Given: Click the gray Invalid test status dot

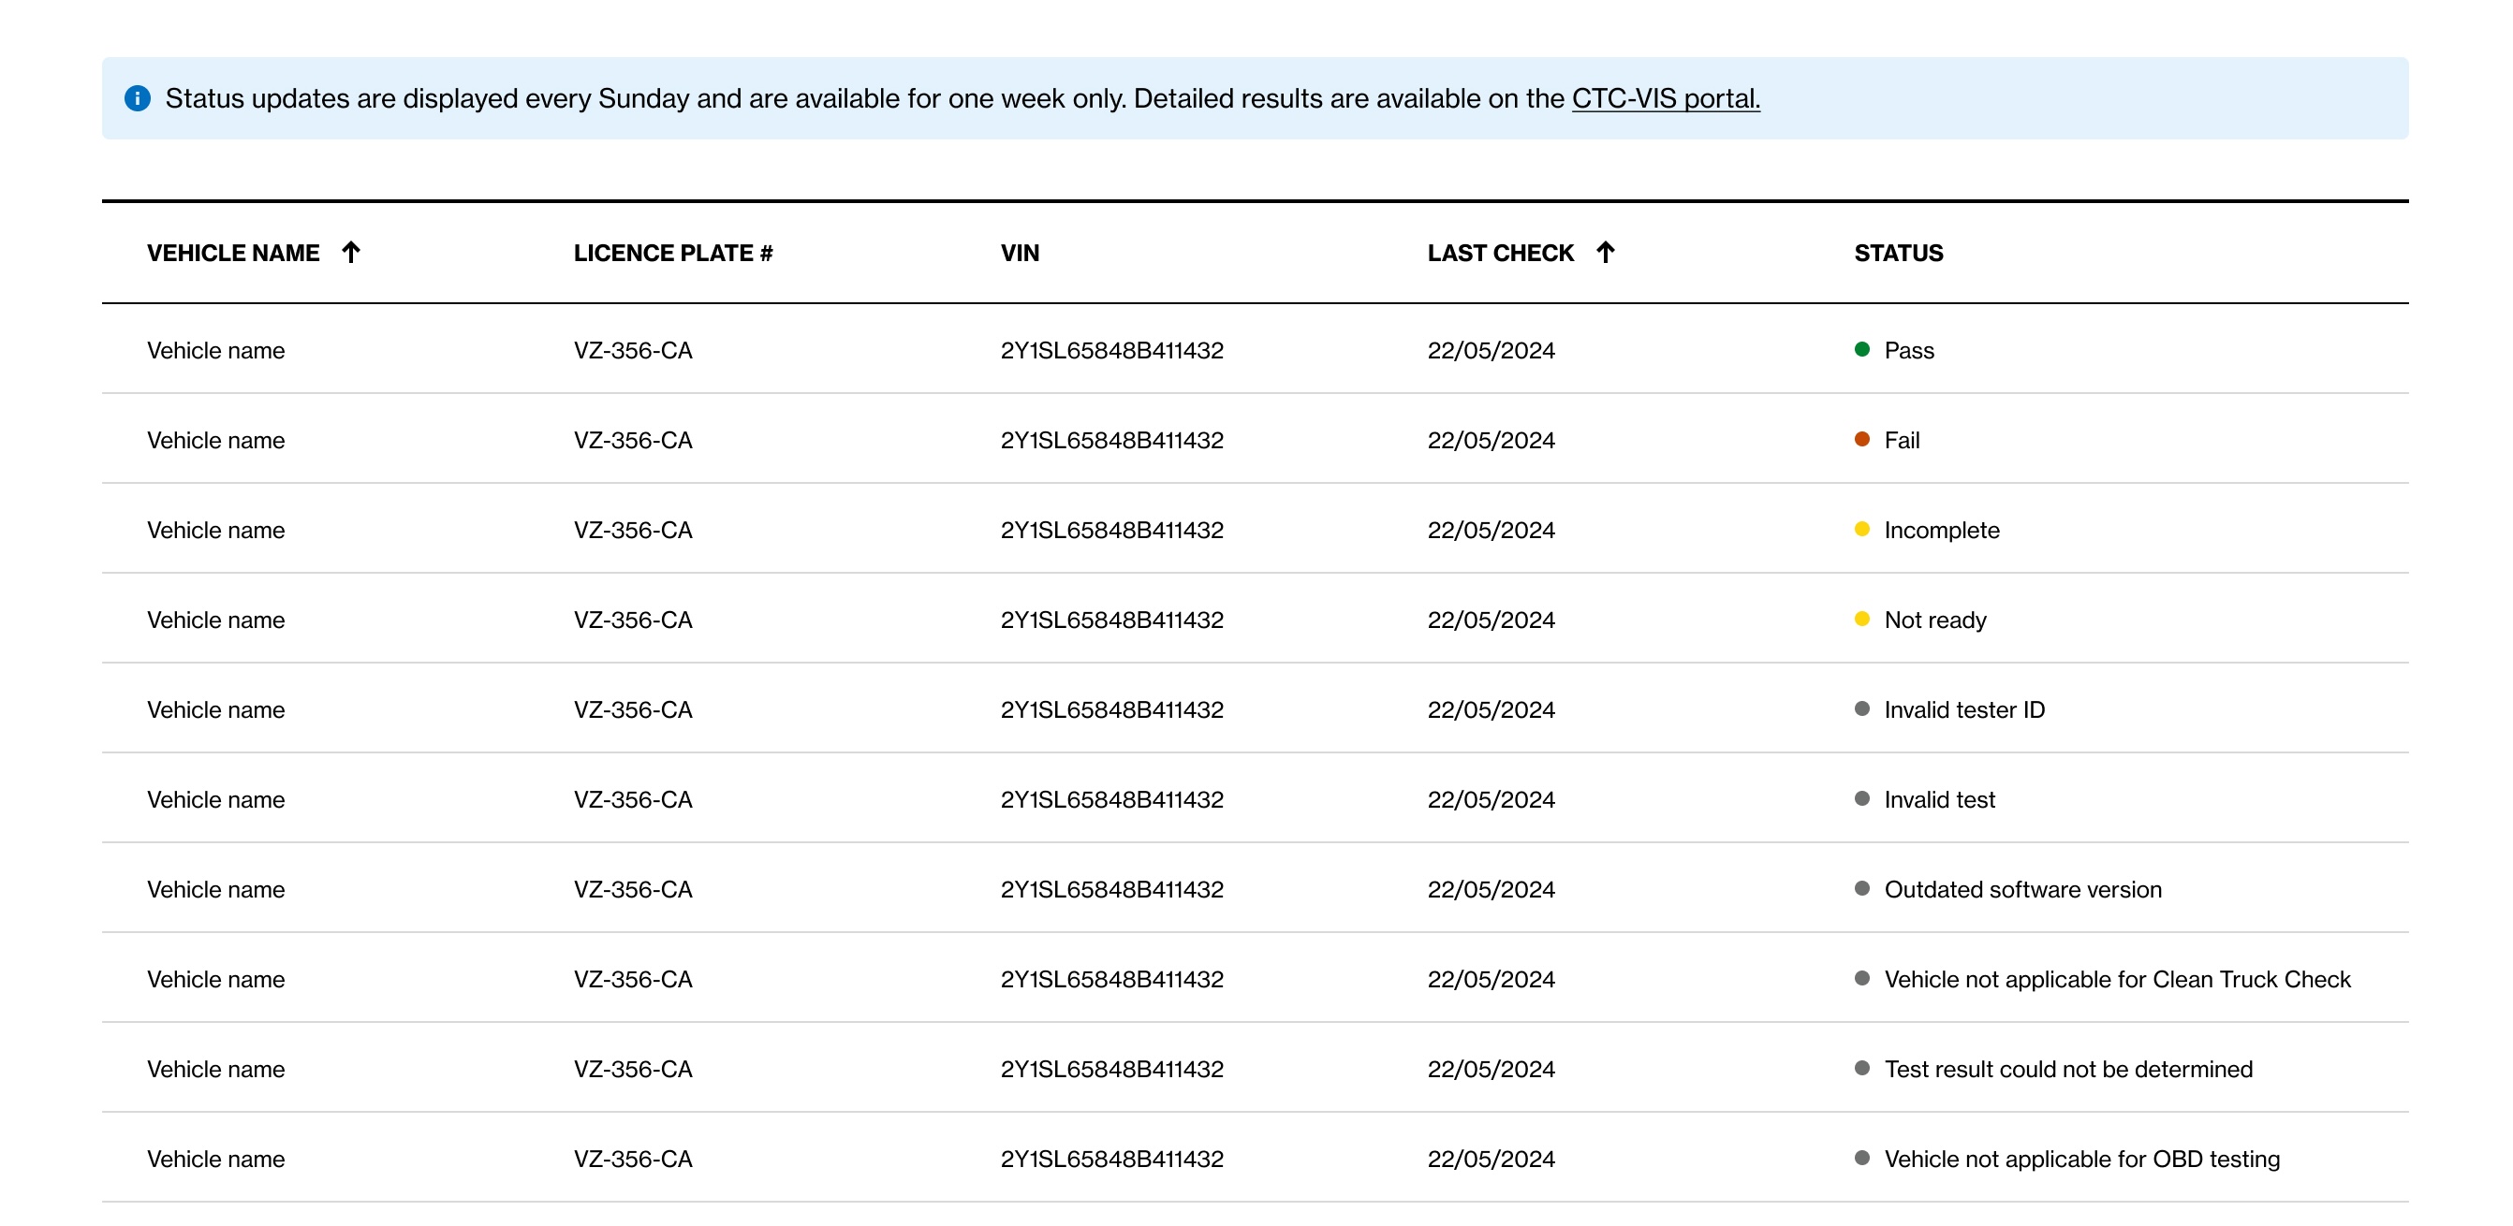Looking at the screenshot, I should pos(1861,797).
